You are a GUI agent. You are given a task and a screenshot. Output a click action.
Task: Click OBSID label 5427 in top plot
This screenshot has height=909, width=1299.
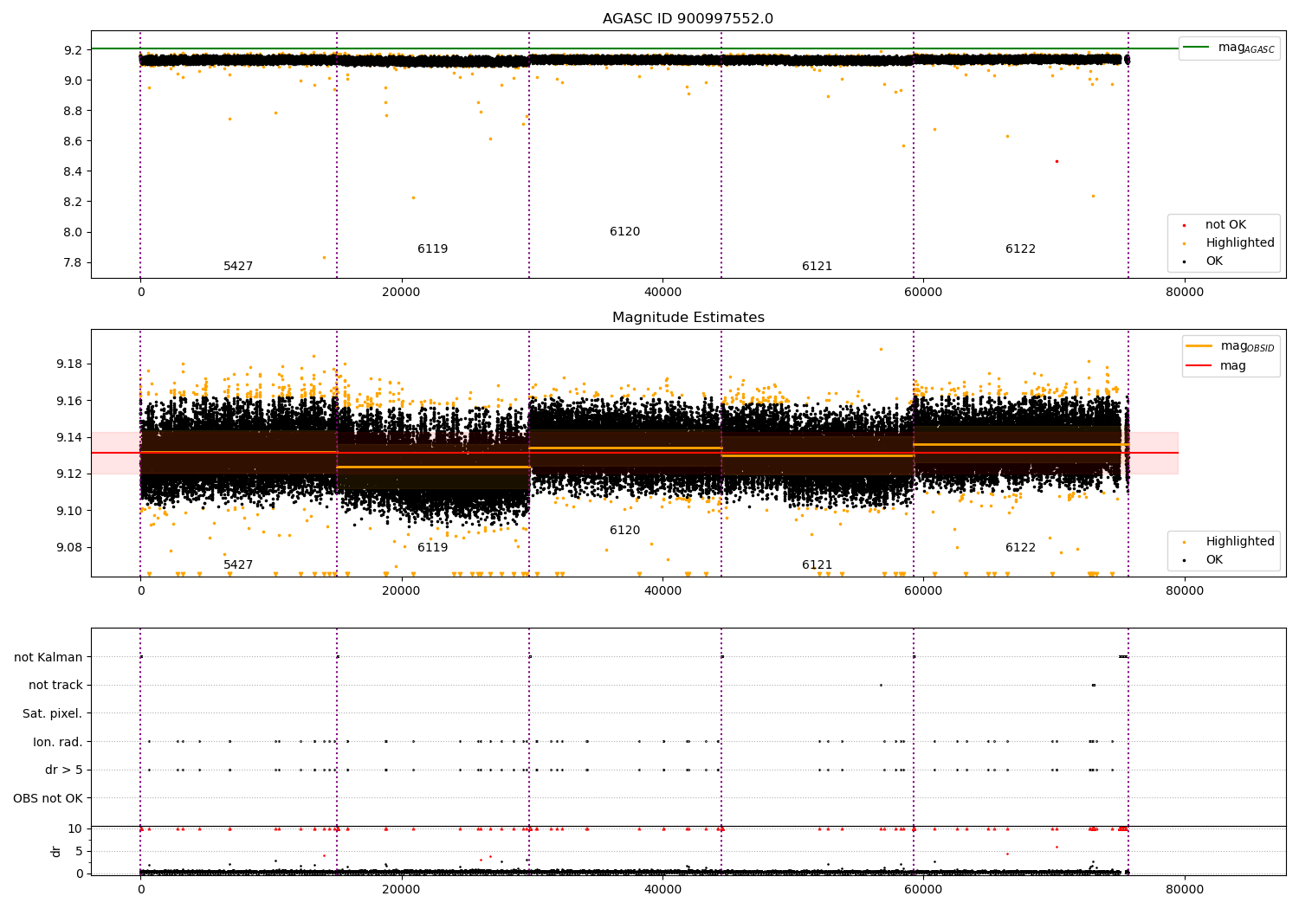238,267
